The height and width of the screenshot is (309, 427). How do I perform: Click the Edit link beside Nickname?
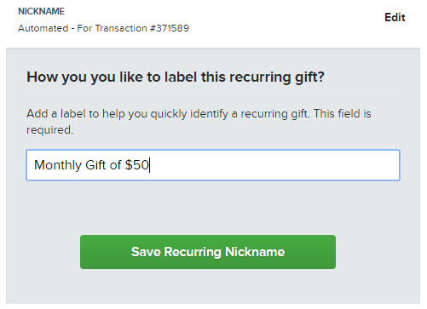point(395,17)
